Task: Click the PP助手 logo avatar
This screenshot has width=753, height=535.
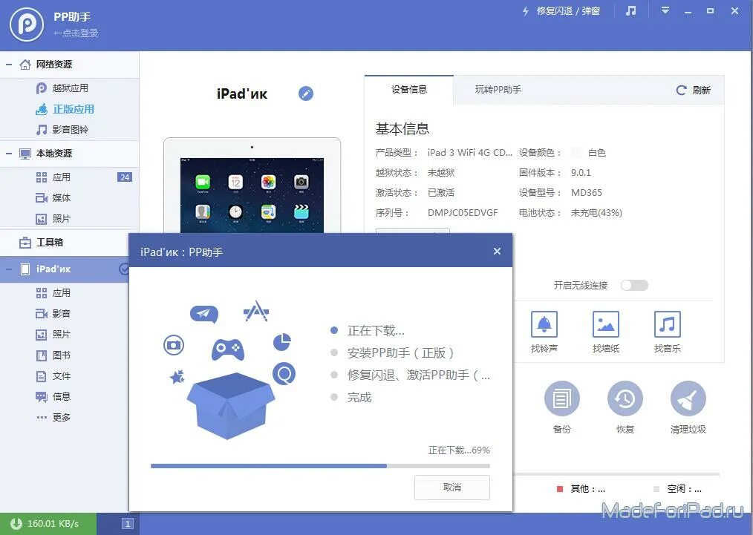Action: [x=27, y=24]
